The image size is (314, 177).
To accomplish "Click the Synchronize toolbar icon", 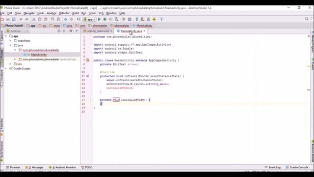I will point(14,19).
